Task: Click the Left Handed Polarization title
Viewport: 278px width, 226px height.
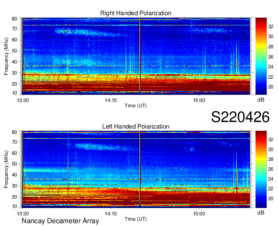Action: [x=136, y=127]
